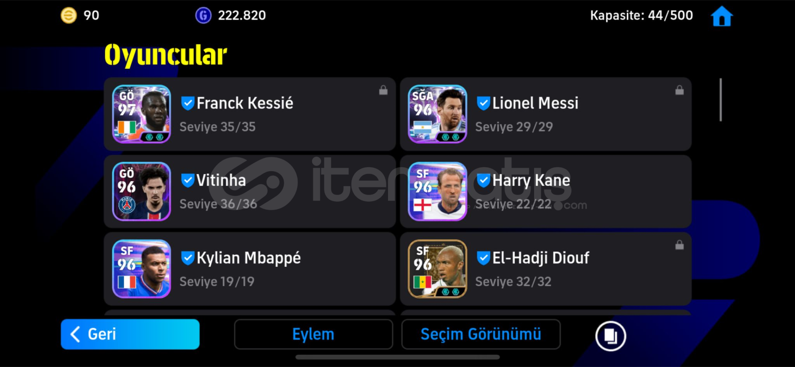Toggle the checkmark next to Kylian Mbappé
Image resolution: width=795 pixels, height=367 pixels.
click(x=188, y=258)
